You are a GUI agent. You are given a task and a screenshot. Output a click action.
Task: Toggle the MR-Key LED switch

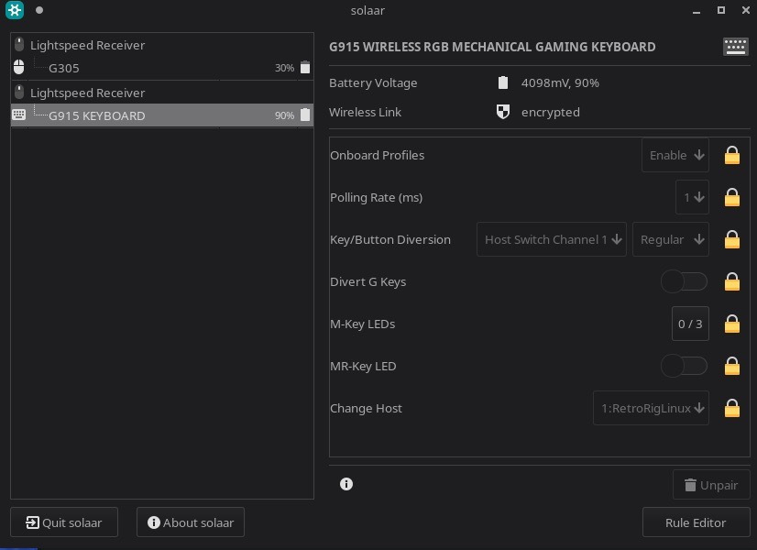click(x=685, y=366)
